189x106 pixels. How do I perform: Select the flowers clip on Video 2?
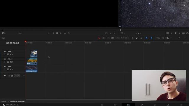pos(32,61)
